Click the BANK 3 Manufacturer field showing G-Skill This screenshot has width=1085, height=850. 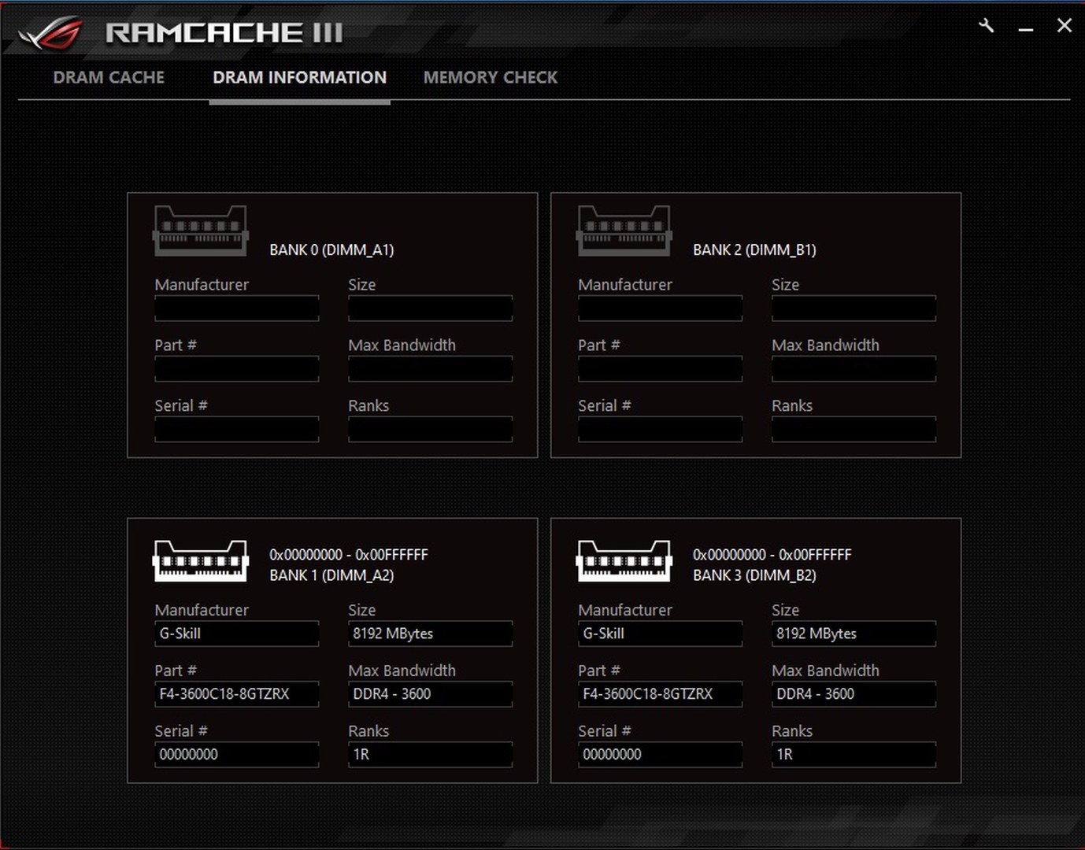pos(661,634)
